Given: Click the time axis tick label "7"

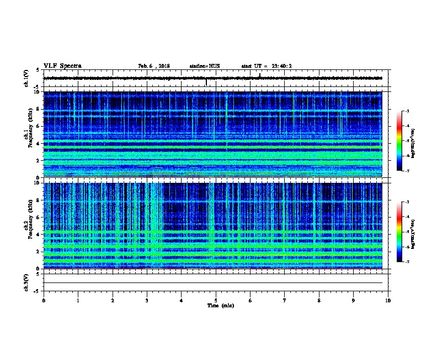Looking at the screenshot, I should [x=285, y=301].
